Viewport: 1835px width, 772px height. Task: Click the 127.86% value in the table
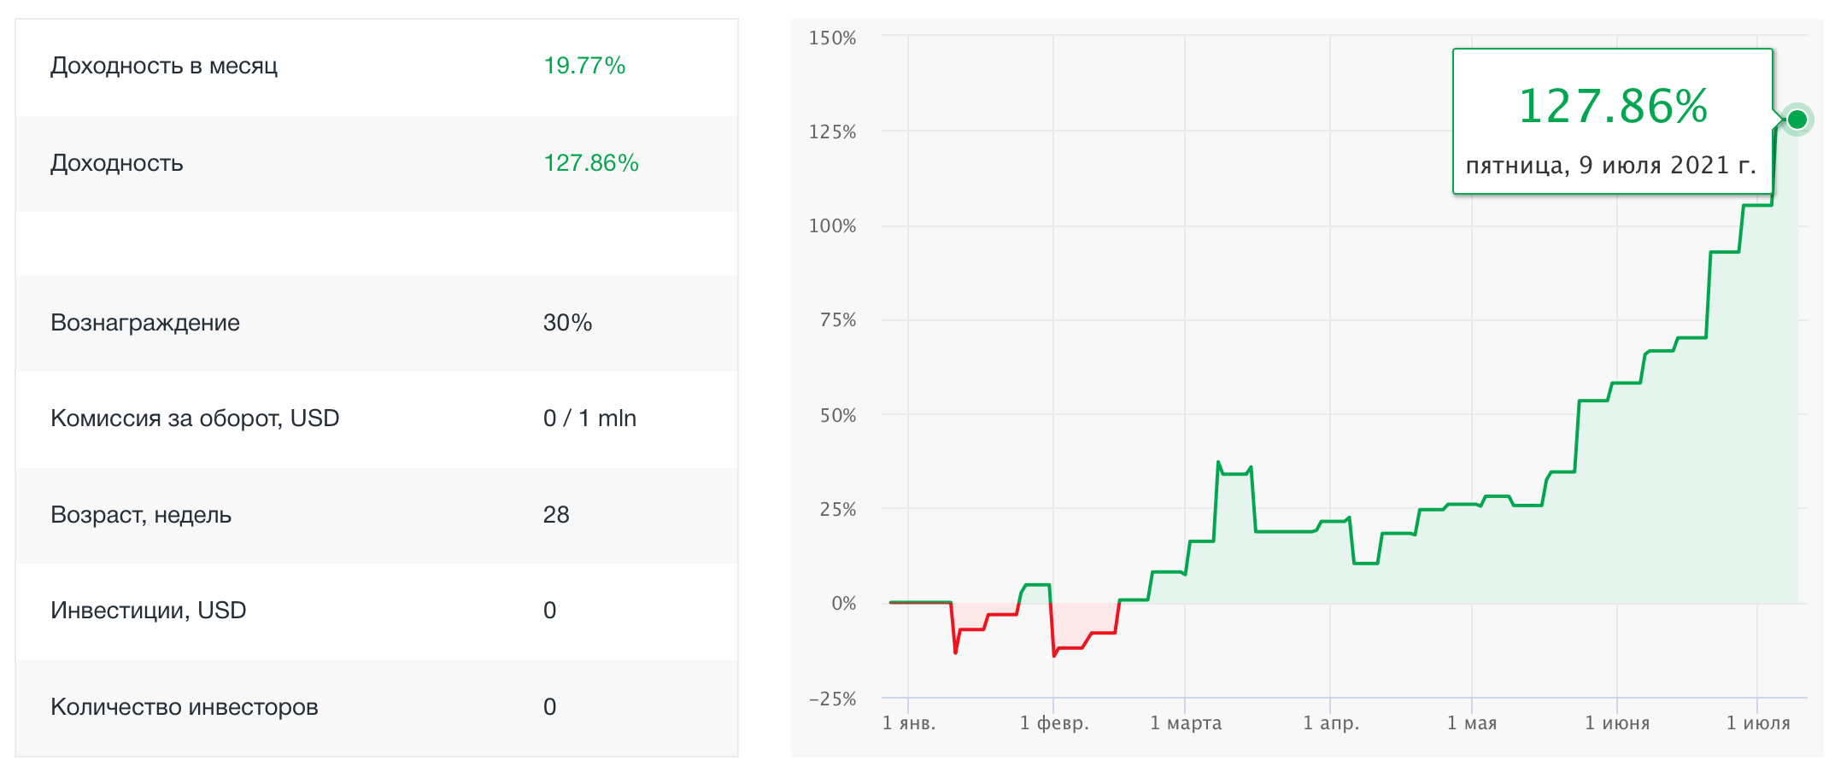[x=591, y=163]
